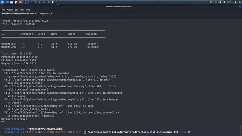Screen dimensions: 242x136
Task: Click the Target URL http://10.1.1.200/~FUZZ
Action: pyautogui.click(x=31, y=21)
